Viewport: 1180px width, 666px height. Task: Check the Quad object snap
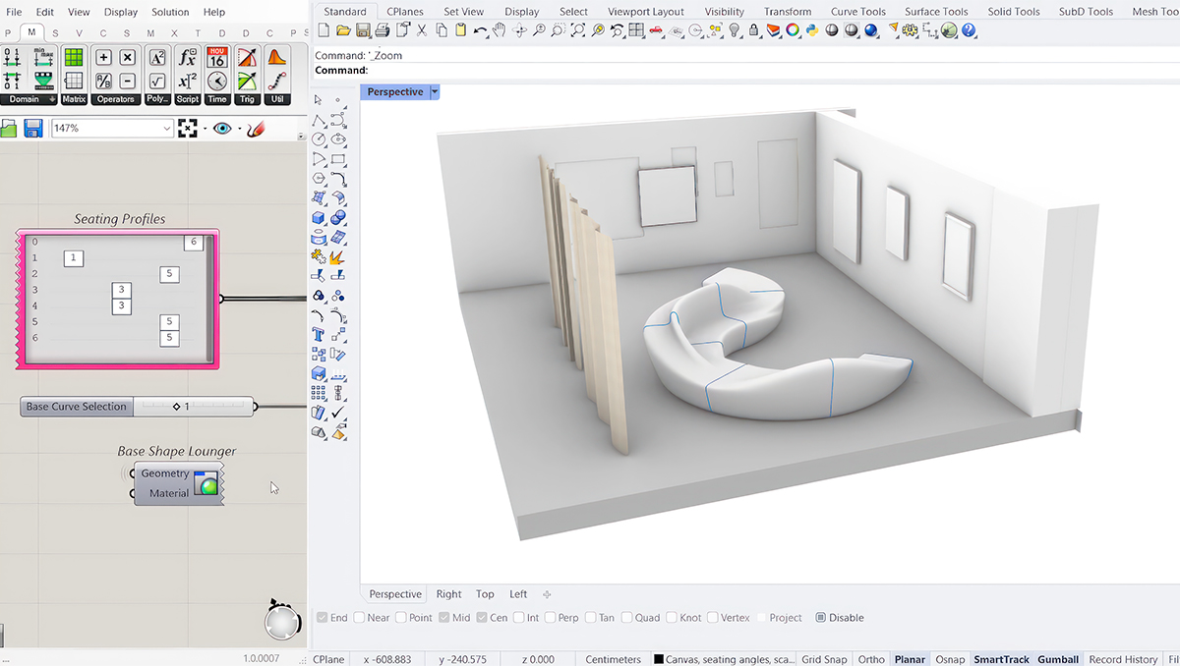pos(627,618)
